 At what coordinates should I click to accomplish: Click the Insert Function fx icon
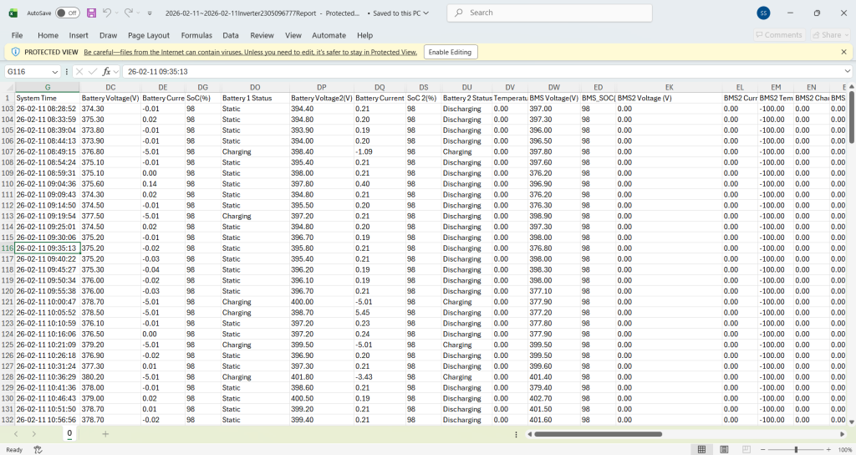tap(107, 72)
